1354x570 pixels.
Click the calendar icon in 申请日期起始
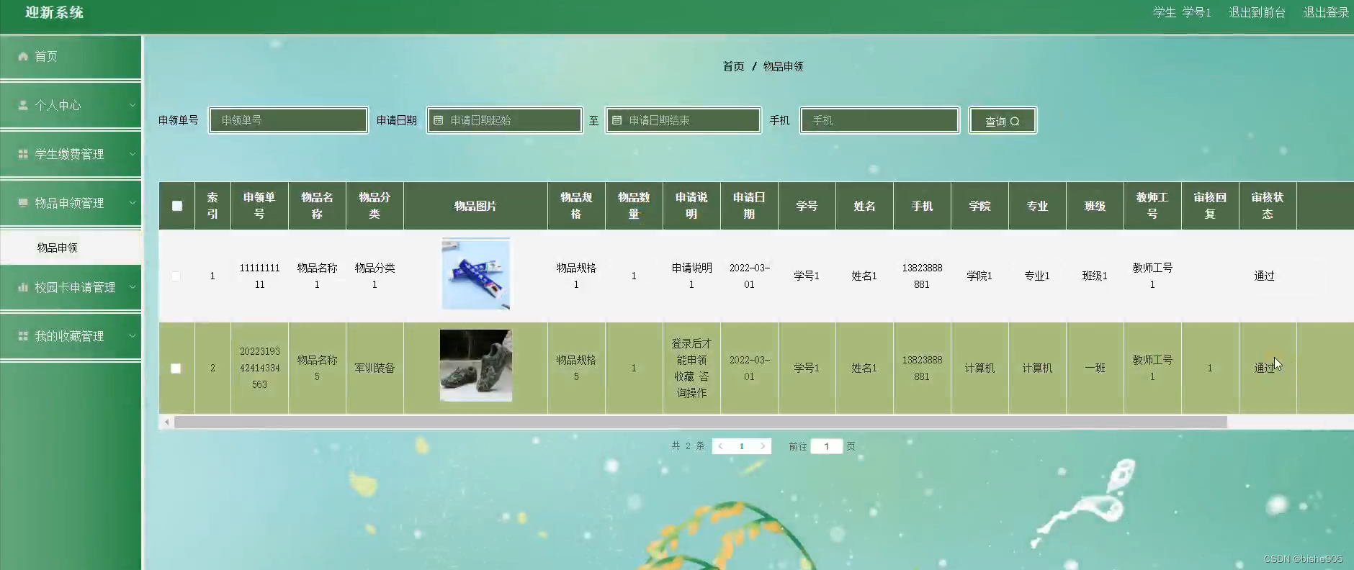[x=439, y=120]
